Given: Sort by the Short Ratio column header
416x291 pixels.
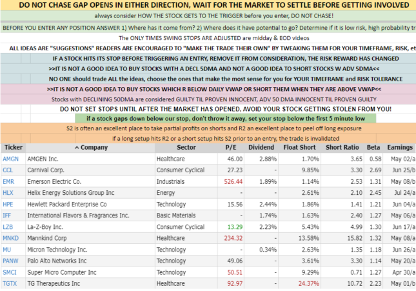Looking at the screenshot, I should click(342, 148).
